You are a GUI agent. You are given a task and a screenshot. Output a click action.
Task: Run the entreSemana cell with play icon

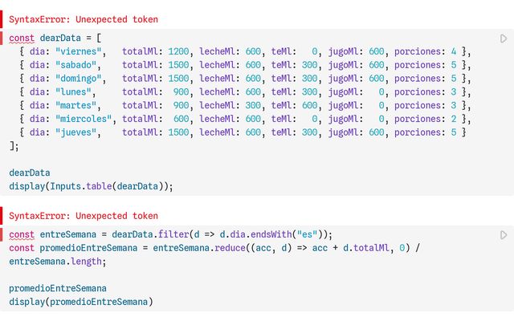click(504, 235)
